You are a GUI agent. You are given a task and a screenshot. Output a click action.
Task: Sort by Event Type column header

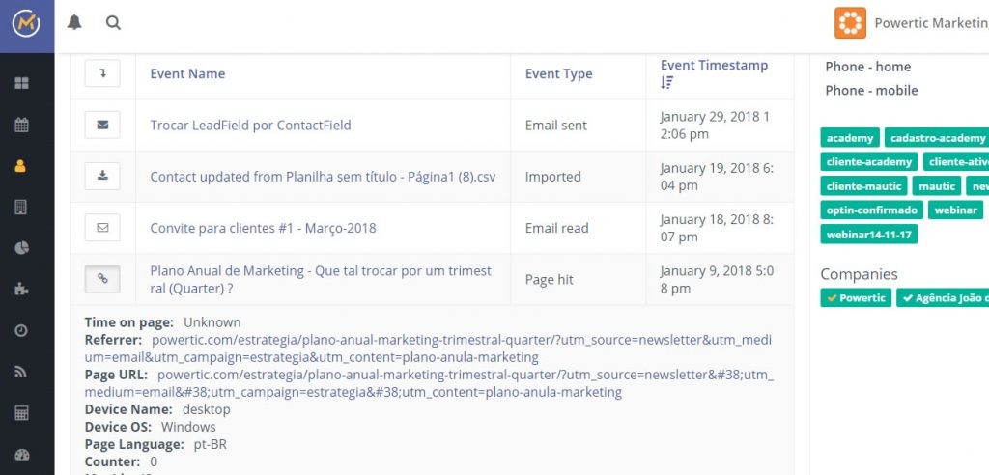coord(559,73)
